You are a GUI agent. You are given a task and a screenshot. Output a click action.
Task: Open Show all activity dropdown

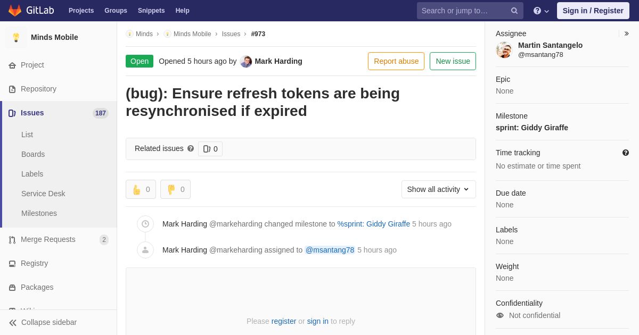tap(439, 189)
